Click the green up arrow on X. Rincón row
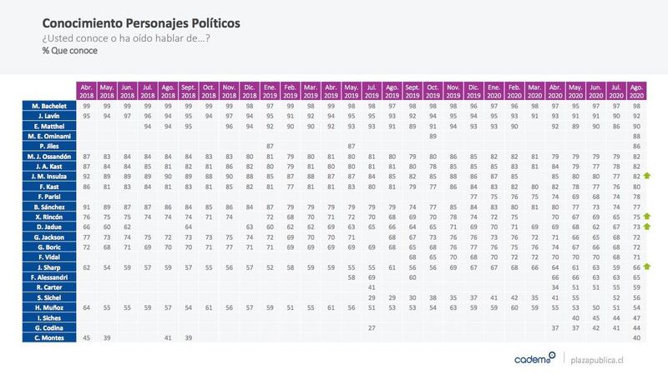 (646, 217)
